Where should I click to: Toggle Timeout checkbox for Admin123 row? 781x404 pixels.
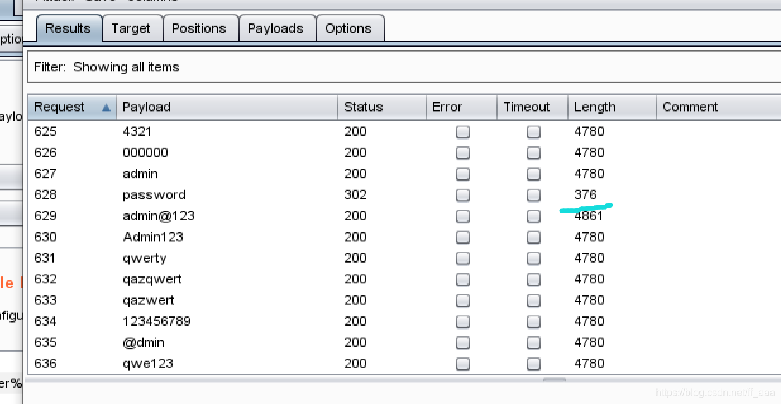534,237
